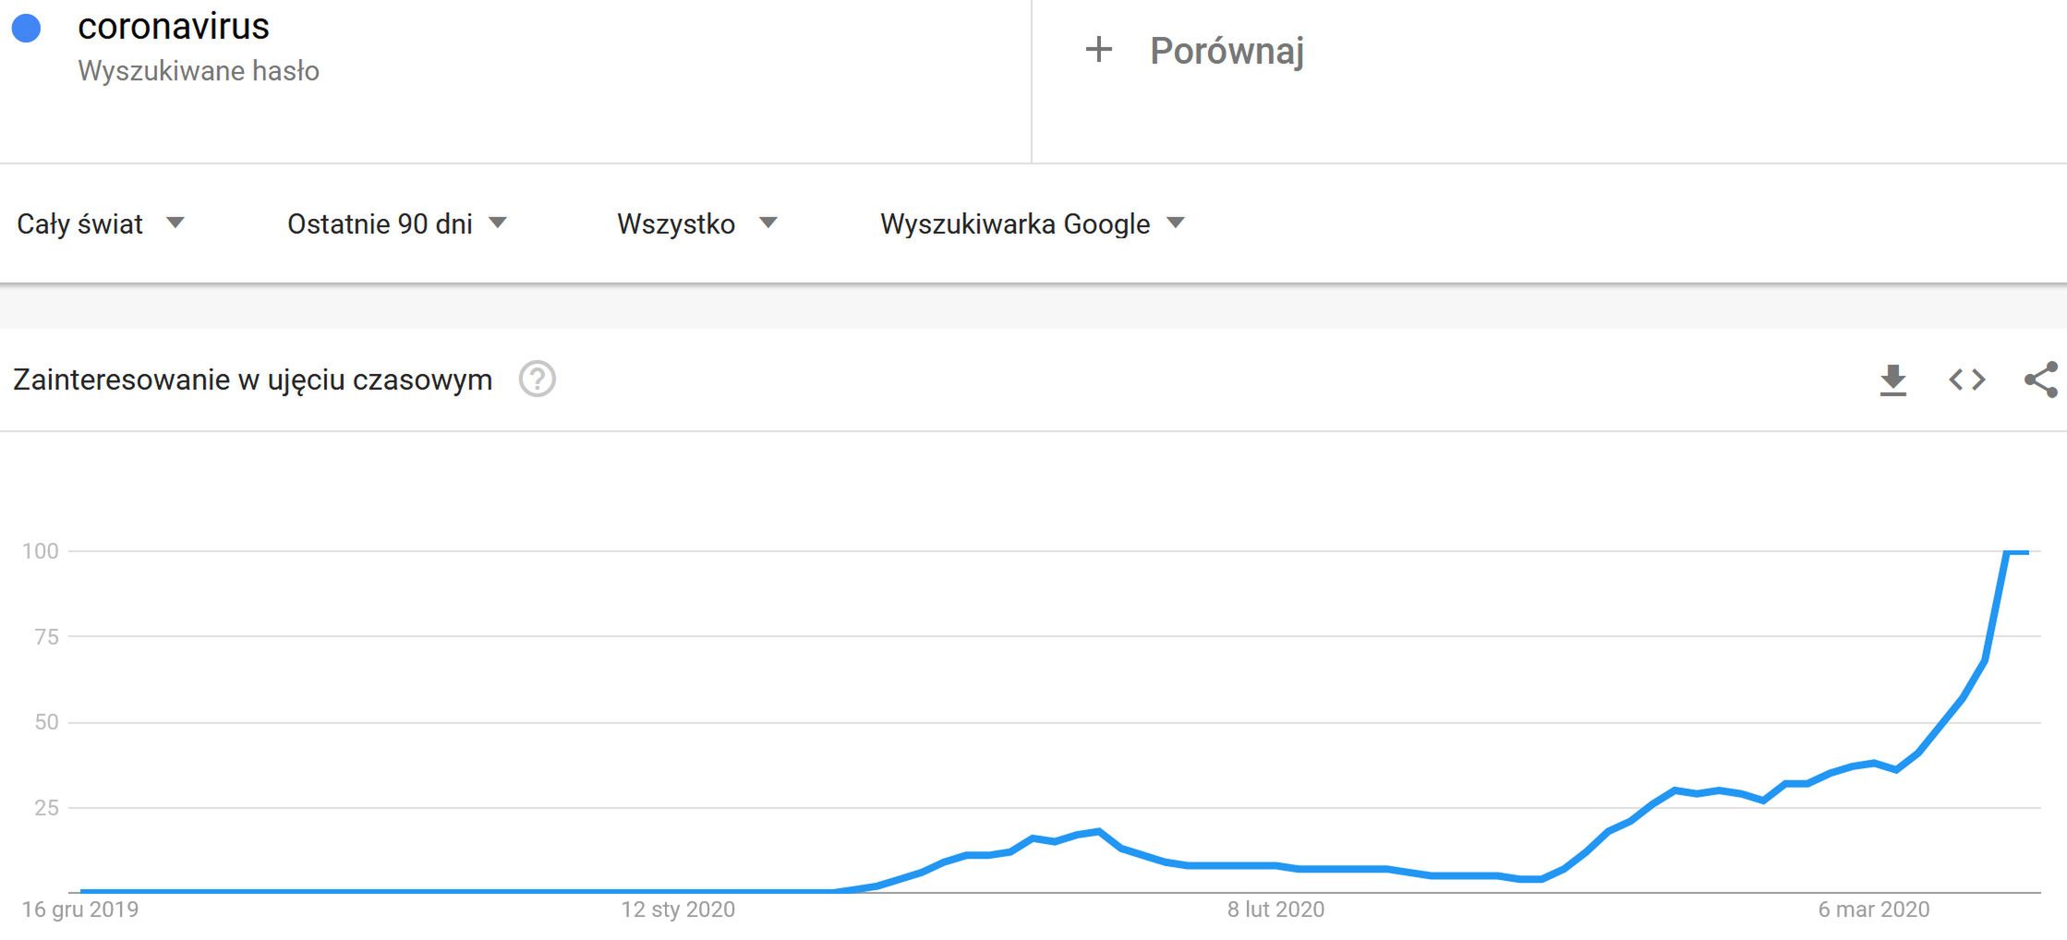Viewport: 2067px width, 940px height.
Task: Expand the Cały świat region dropdown
Action: click(x=101, y=223)
